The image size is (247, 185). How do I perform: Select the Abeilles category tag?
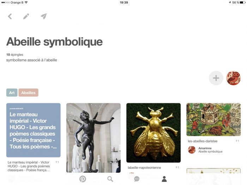click(x=28, y=93)
